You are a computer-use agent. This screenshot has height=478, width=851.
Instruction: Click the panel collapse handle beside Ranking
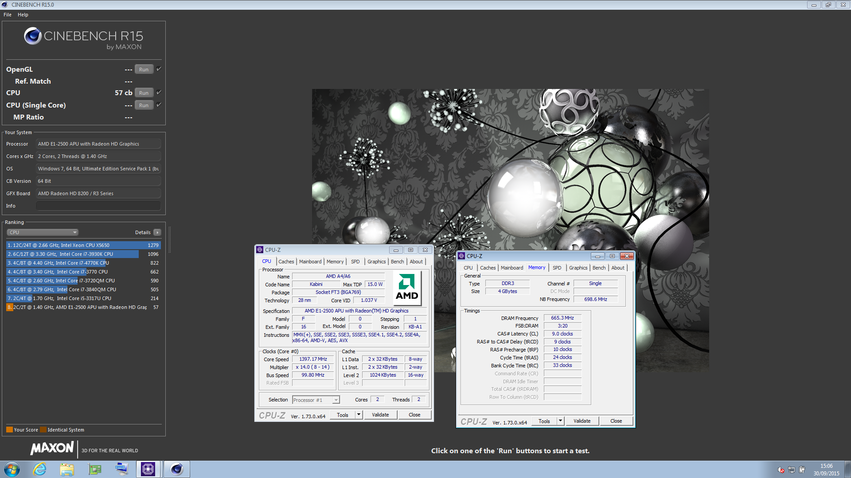[169, 239]
